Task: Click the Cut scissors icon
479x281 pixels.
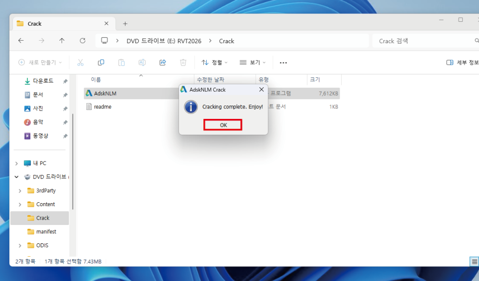Action: tap(80, 62)
